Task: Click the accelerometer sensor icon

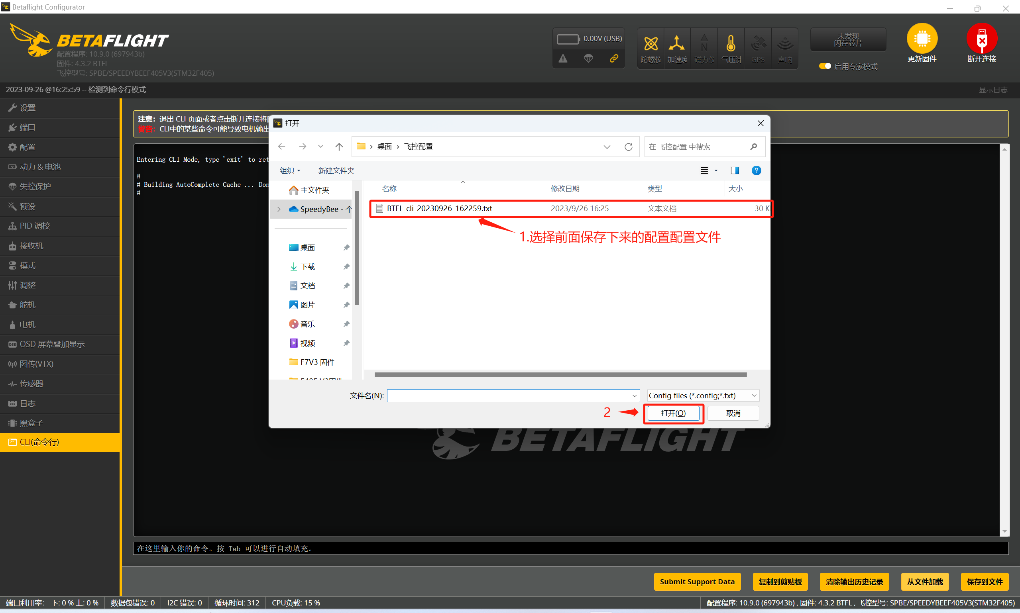Action: (x=676, y=44)
